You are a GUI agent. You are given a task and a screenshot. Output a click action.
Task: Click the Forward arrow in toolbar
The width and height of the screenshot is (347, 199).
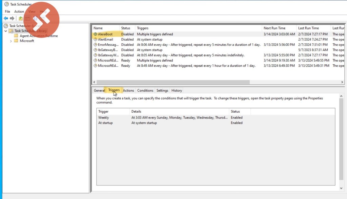tap(12, 18)
